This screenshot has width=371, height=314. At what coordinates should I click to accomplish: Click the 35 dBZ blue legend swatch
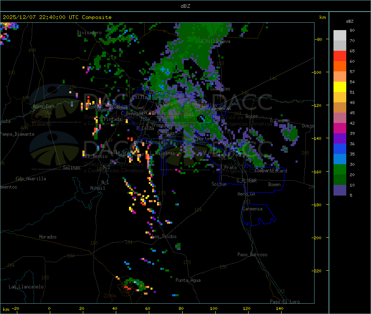tap(340, 159)
